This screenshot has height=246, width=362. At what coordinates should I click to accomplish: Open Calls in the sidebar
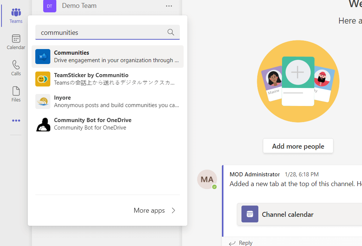click(x=16, y=68)
